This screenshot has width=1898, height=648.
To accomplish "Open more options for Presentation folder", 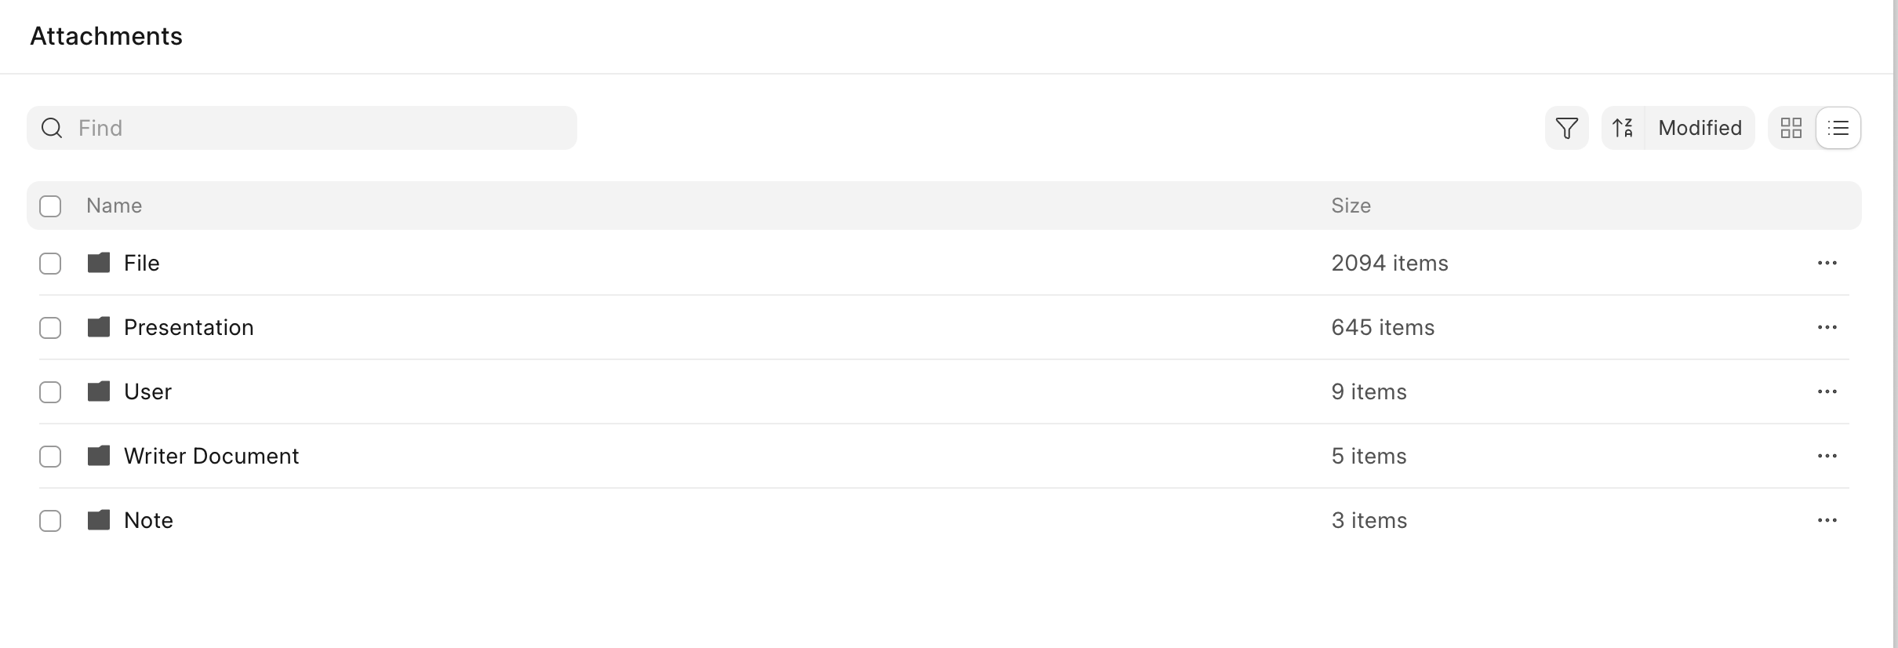I will coord(1827,327).
